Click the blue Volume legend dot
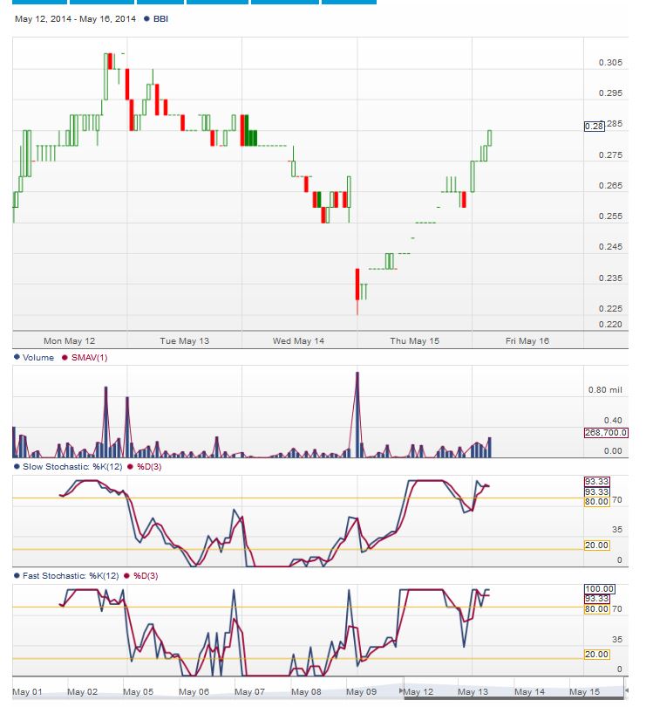646x707 pixels. [x=17, y=358]
